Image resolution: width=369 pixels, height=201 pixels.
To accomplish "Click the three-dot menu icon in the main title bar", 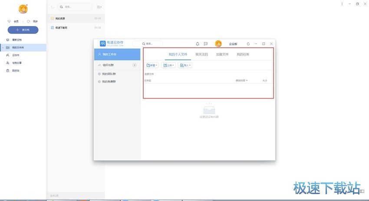I will click(342, 4).
